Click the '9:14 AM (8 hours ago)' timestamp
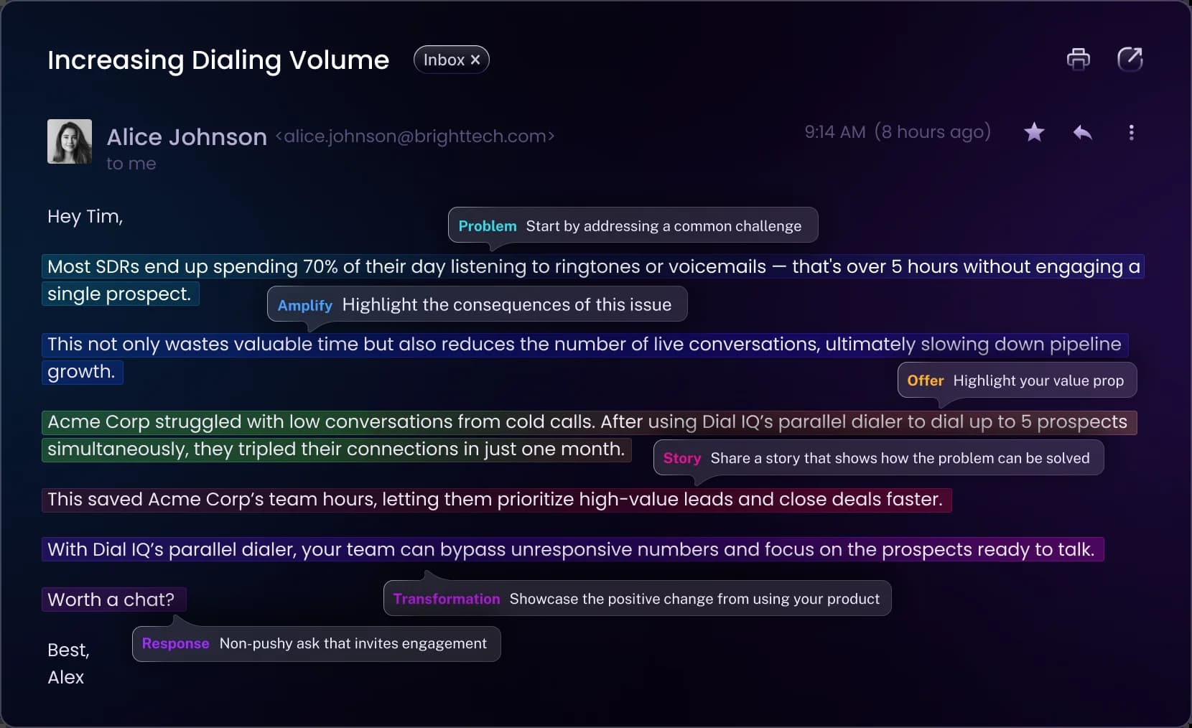 898,132
